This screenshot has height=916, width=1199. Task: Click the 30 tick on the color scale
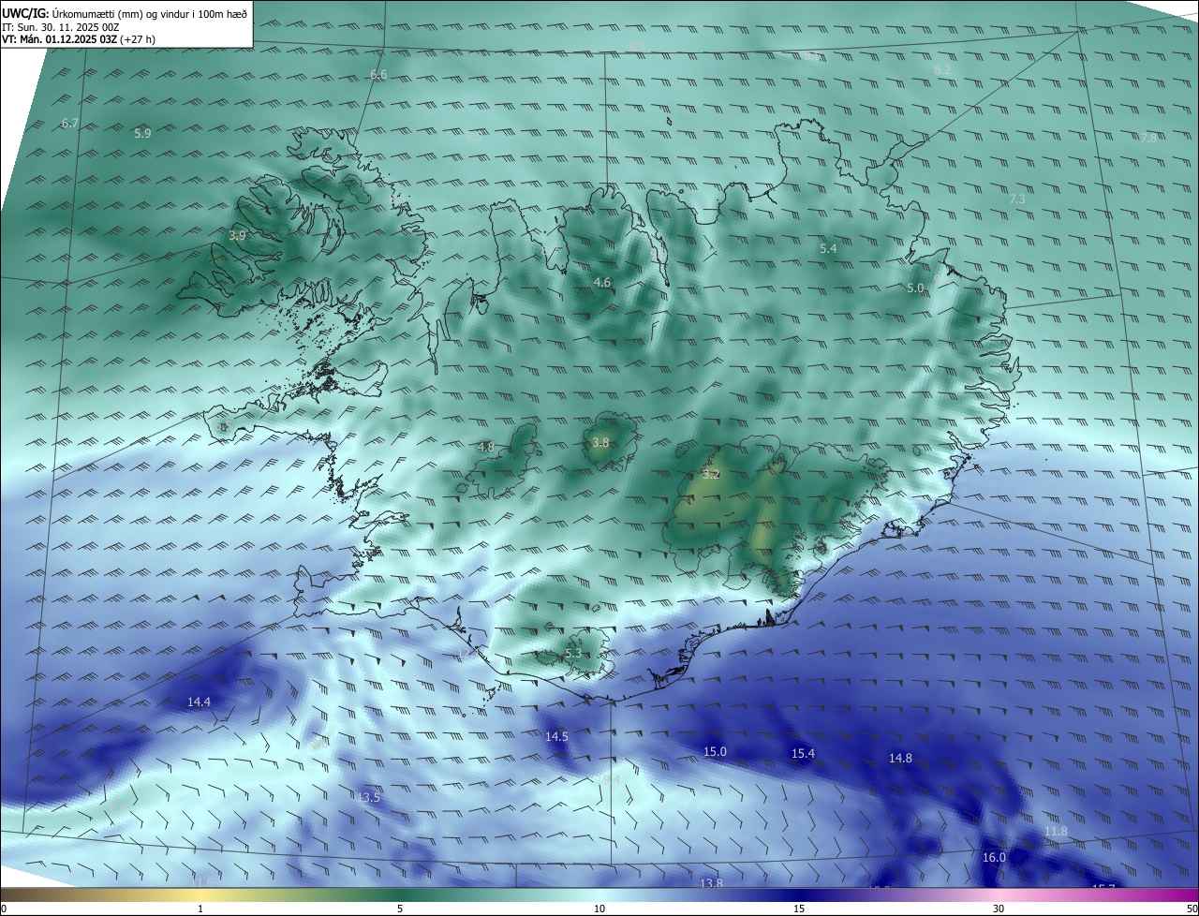[x=999, y=909]
